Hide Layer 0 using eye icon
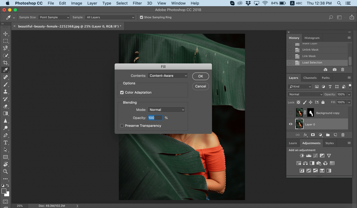 (291, 124)
